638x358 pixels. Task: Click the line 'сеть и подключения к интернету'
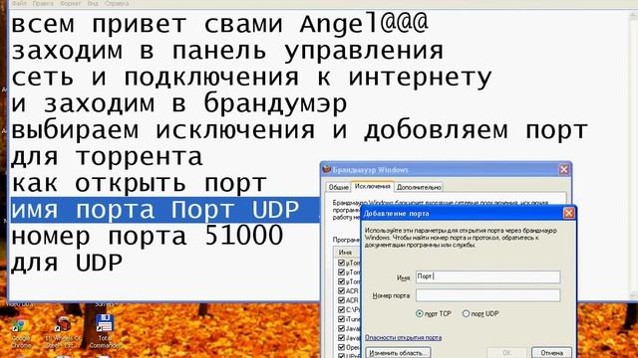(251, 78)
